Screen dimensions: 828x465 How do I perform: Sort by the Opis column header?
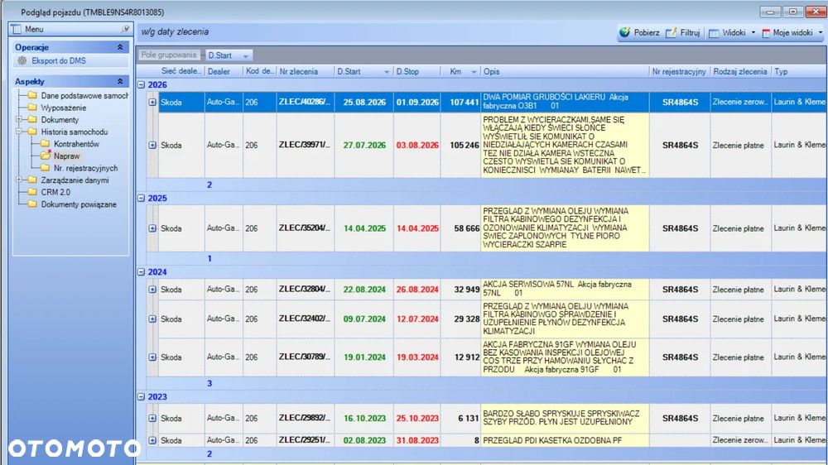pos(565,71)
